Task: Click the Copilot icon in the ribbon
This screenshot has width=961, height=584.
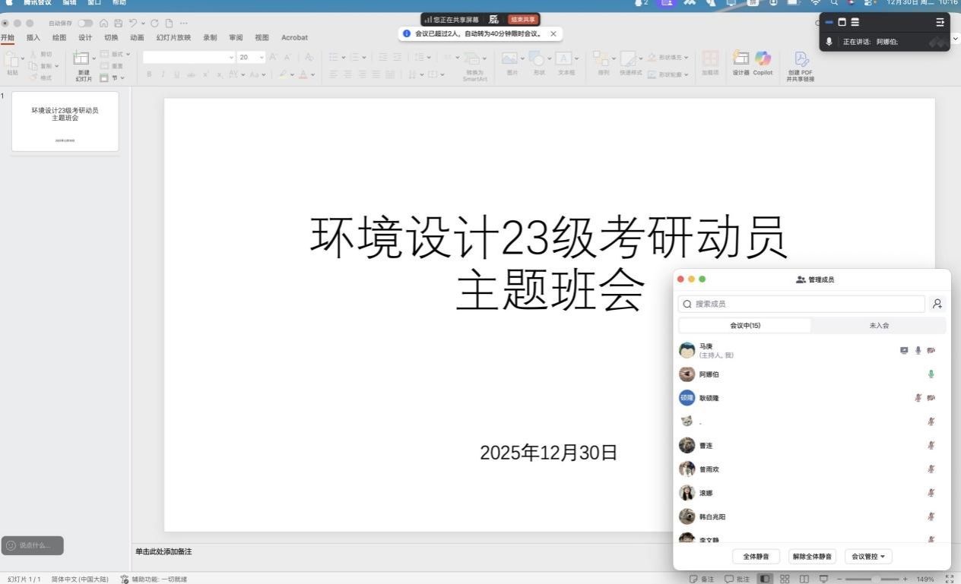Action: tap(763, 59)
